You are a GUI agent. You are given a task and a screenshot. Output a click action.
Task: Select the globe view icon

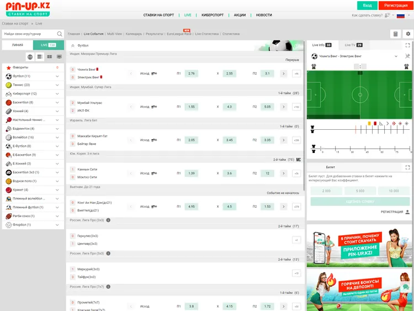30,57
